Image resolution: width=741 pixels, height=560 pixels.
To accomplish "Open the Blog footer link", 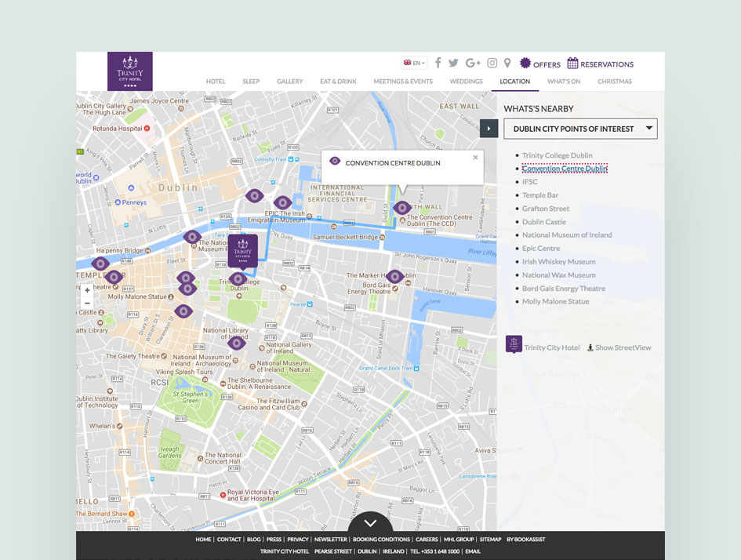I will pos(254,539).
